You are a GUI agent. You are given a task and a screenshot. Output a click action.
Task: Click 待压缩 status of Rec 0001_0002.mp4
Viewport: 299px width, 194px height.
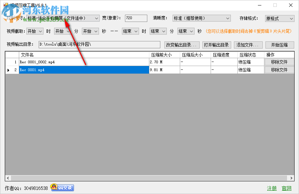[251, 62]
